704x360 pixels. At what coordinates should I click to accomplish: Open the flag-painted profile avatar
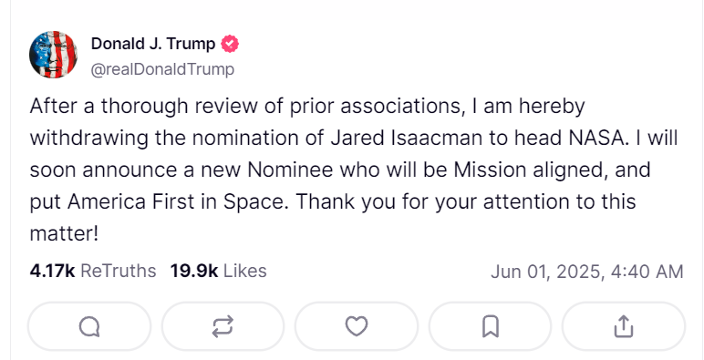pyautogui.click(x=54, y=55)
